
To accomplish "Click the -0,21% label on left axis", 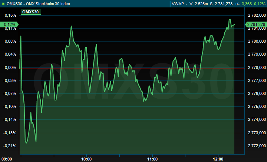I will click(x=10, y=146).
